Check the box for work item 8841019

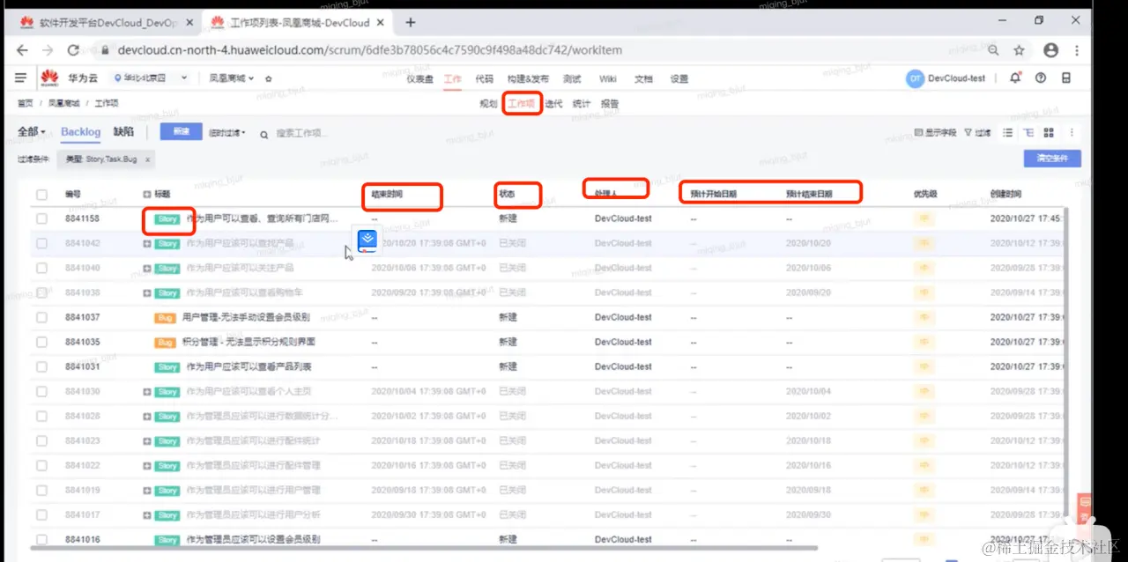tap(41, 490)
